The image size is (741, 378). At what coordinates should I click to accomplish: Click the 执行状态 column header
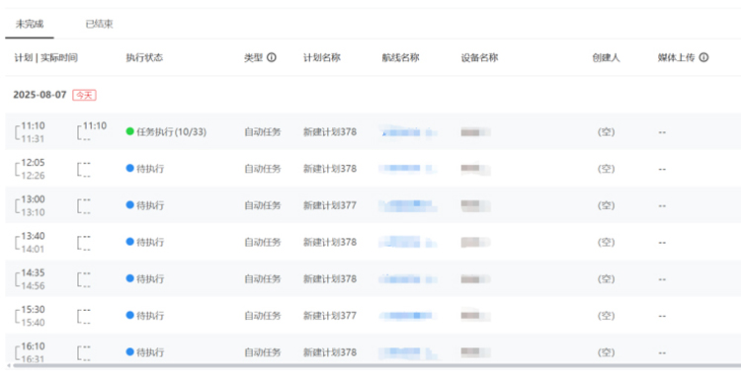tap(144, 57)
